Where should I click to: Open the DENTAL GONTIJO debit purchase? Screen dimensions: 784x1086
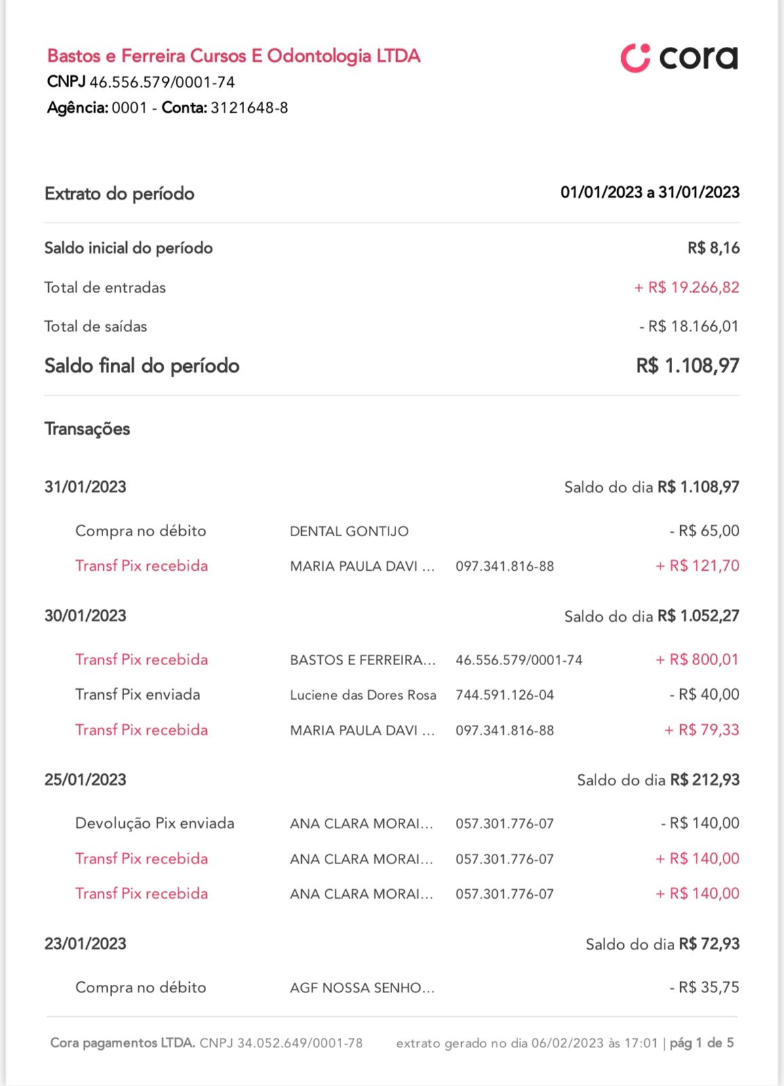pyautogui.click(x=349, y=531)
